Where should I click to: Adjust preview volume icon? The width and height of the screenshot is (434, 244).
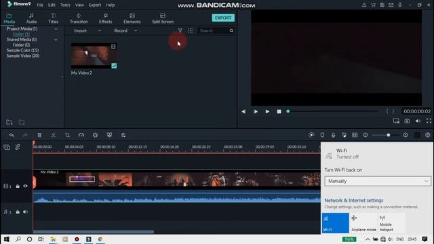(x=418, y=121)
